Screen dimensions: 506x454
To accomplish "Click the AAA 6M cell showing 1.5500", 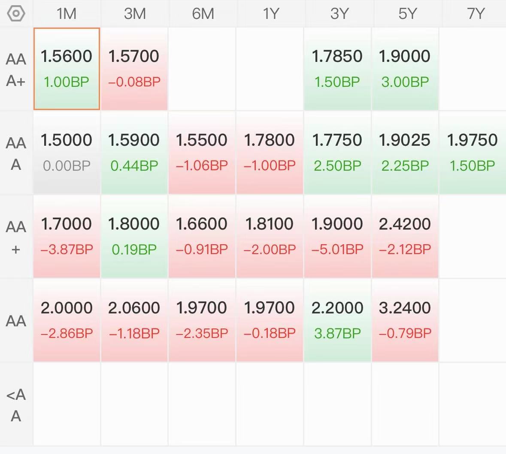I will [202, 153].
